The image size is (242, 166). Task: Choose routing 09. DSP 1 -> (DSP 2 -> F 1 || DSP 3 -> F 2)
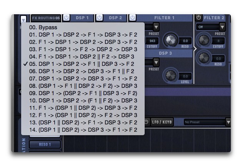tap(83, 93)
